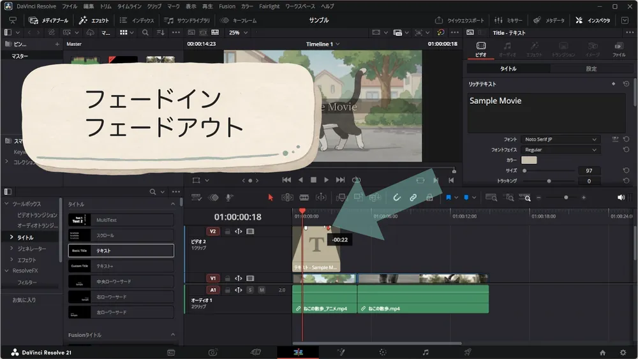Toggle timeline snapping magnet

coord(397,198)
